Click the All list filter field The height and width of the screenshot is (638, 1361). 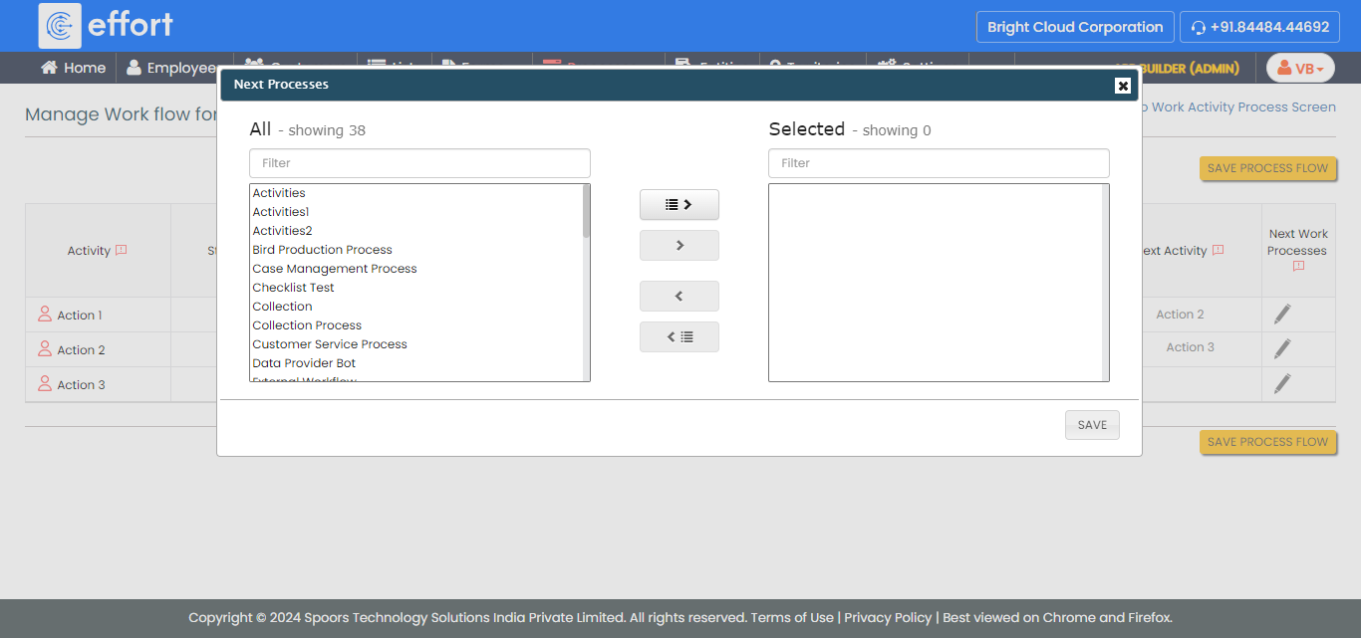click(x=419, y=163)
